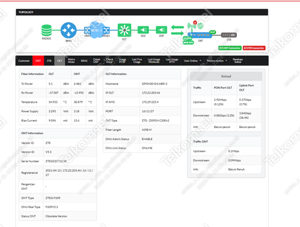Click the PON Port OLT upstream value
This screenshot has height=227, width=300.
coord(220,102)
